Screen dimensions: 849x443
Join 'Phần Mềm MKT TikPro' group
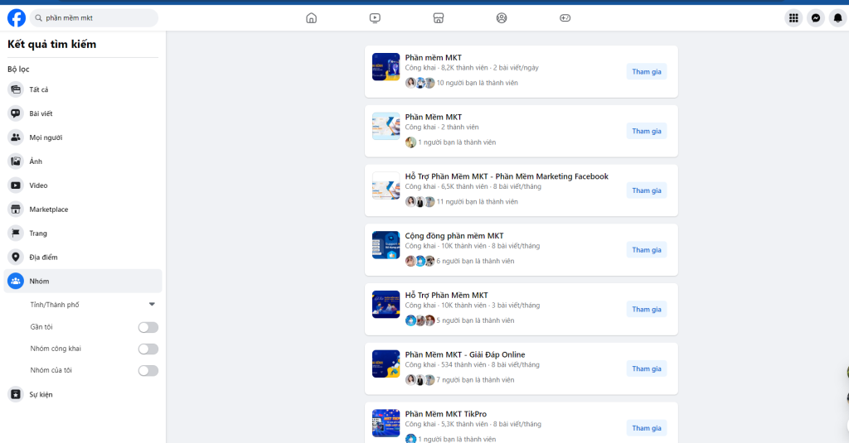point(647,428)
